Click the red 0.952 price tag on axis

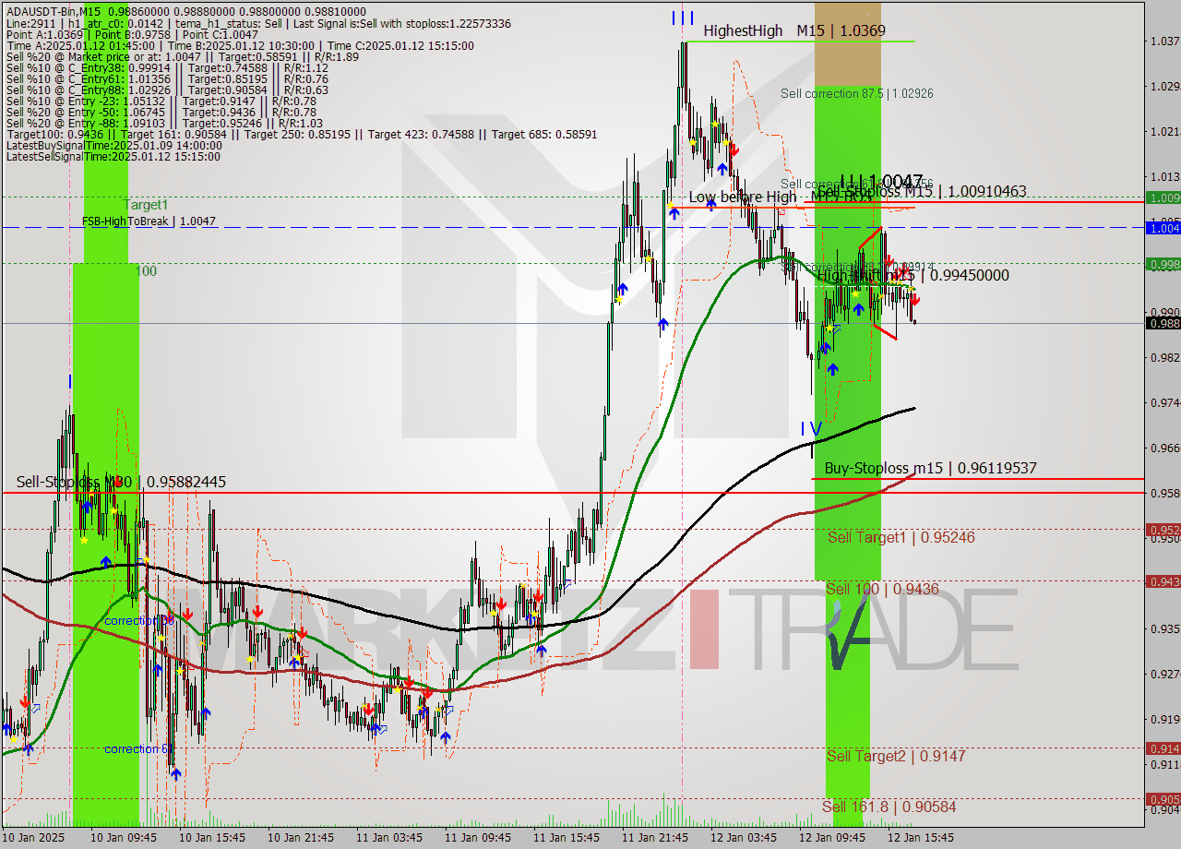pos(1163,530)
